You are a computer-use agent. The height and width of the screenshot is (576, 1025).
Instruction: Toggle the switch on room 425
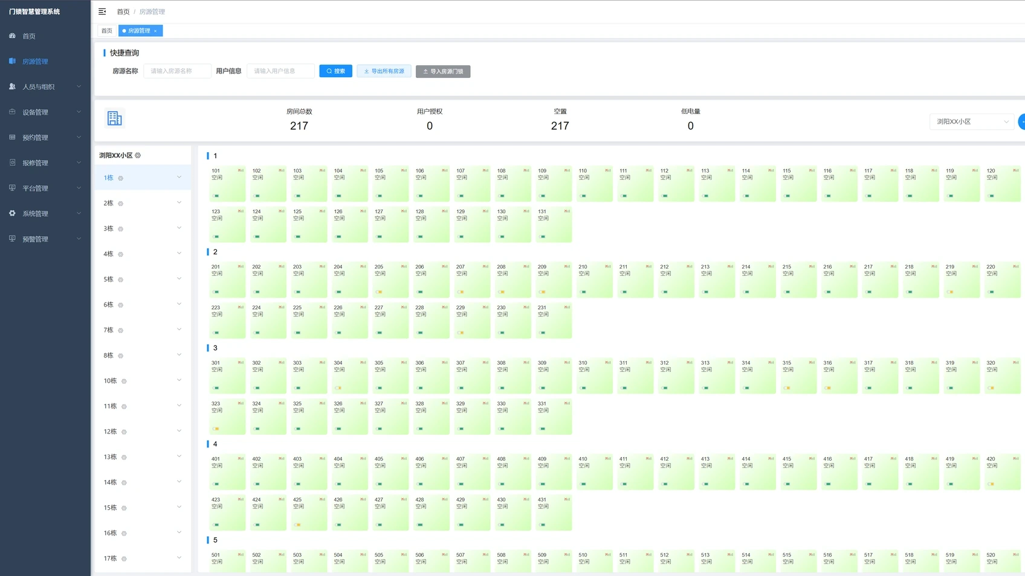[x=298, y=525]
